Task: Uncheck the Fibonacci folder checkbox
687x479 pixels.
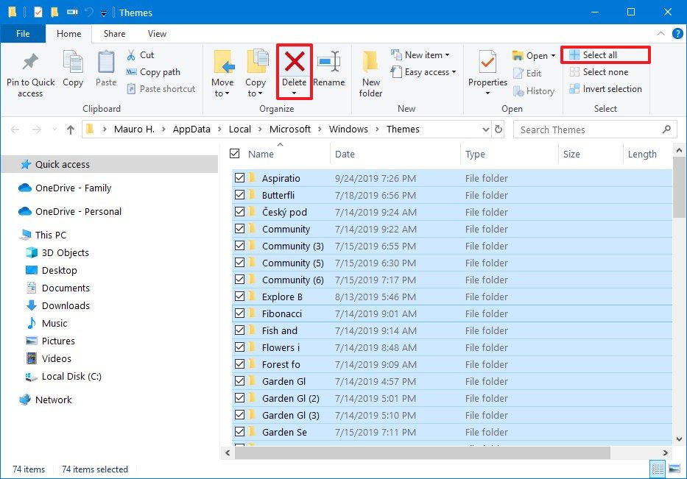Action: (x=239, y=313)
